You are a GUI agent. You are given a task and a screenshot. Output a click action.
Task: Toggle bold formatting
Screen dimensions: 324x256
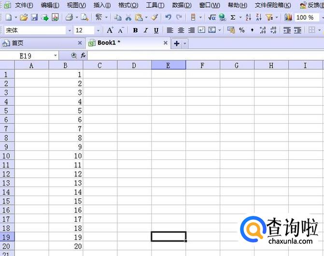coord(135,30)
